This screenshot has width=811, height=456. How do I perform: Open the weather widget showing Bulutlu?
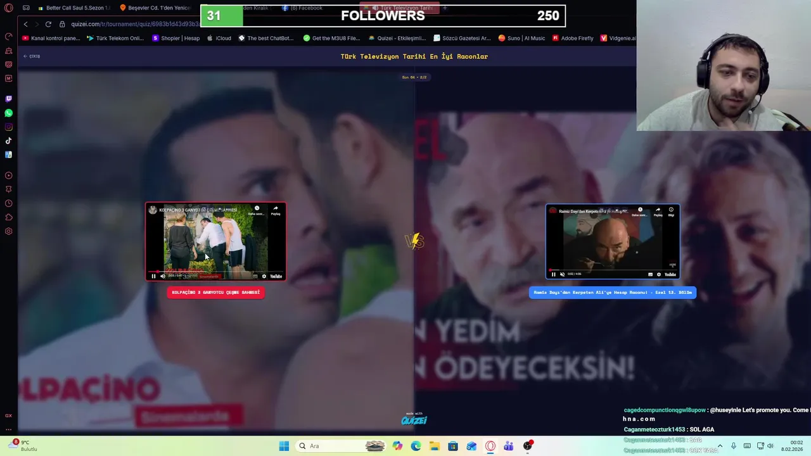point(23,446)
